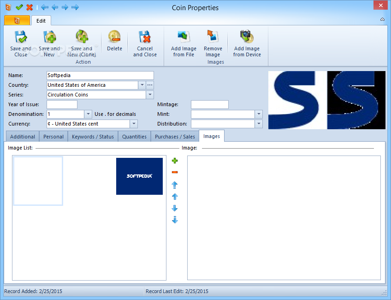Click the Mint text field

pos(223,114)
